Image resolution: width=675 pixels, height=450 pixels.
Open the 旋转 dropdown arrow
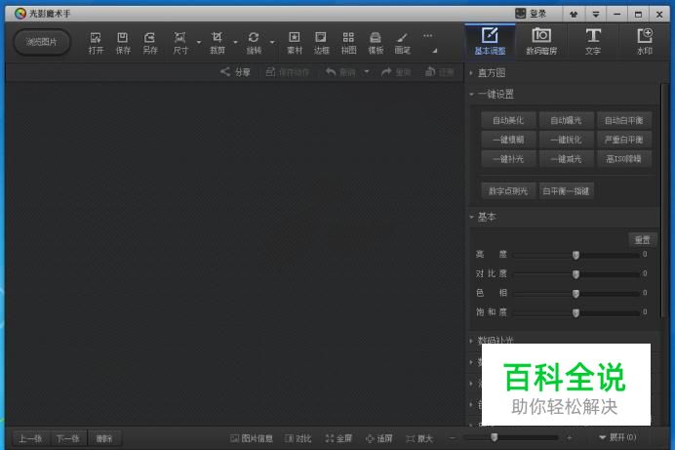[x=272, y=42]
